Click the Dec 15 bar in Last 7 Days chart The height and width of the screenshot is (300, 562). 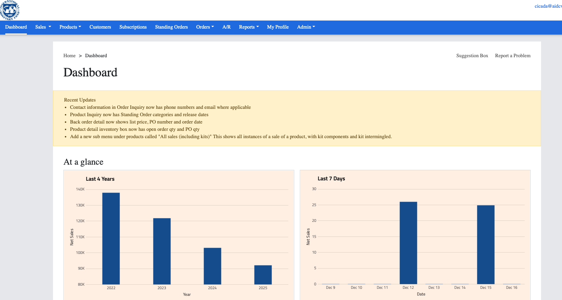[486, 245]
